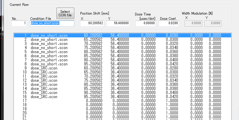Edit Position Shift X field 60.200562
239x120 pixels.
pyautogui.click(x=92, y=23)
